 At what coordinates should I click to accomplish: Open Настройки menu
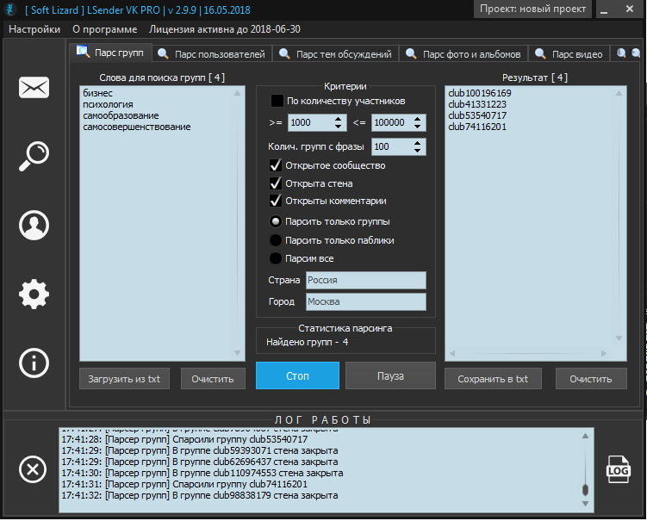(34, 29)
